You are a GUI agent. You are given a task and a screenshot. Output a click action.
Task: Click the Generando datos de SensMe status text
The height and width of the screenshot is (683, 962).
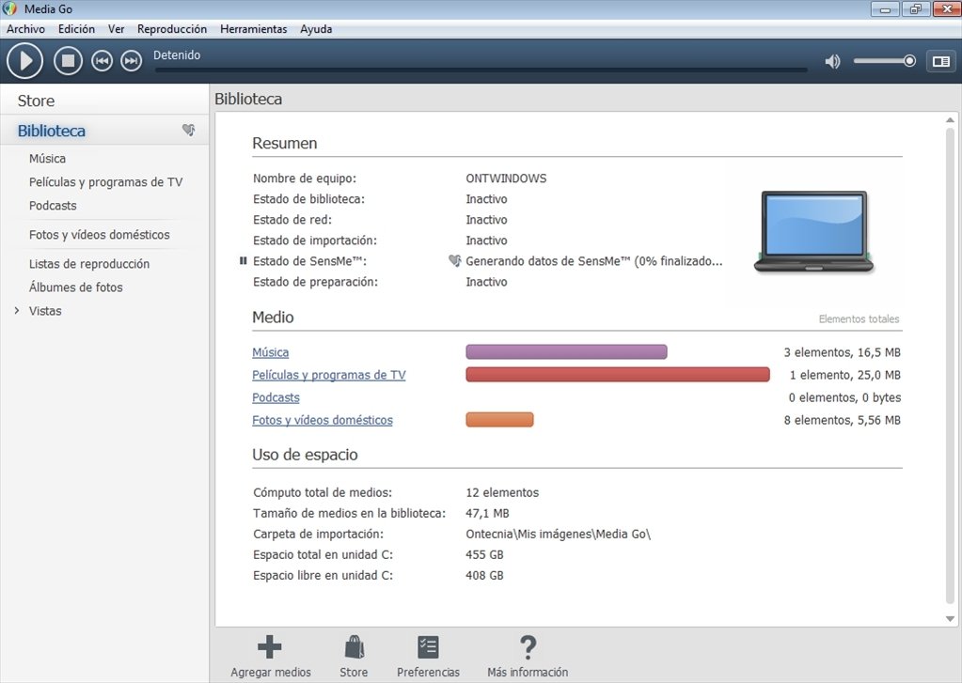[x=594, y=261]
